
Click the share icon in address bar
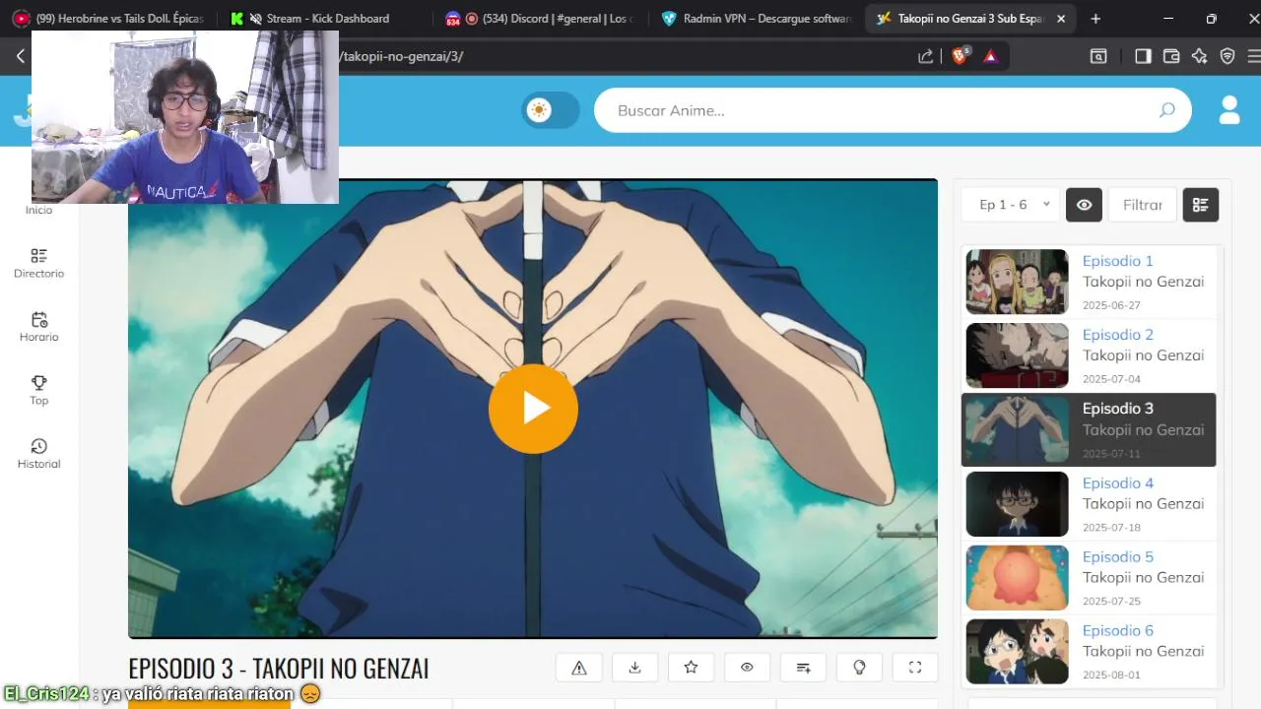coord(925,56)
